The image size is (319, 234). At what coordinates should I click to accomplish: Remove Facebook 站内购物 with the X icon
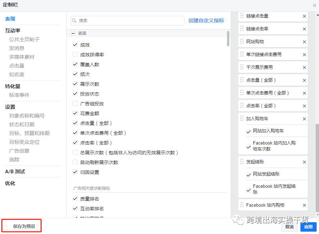click(x=304, y=205)
